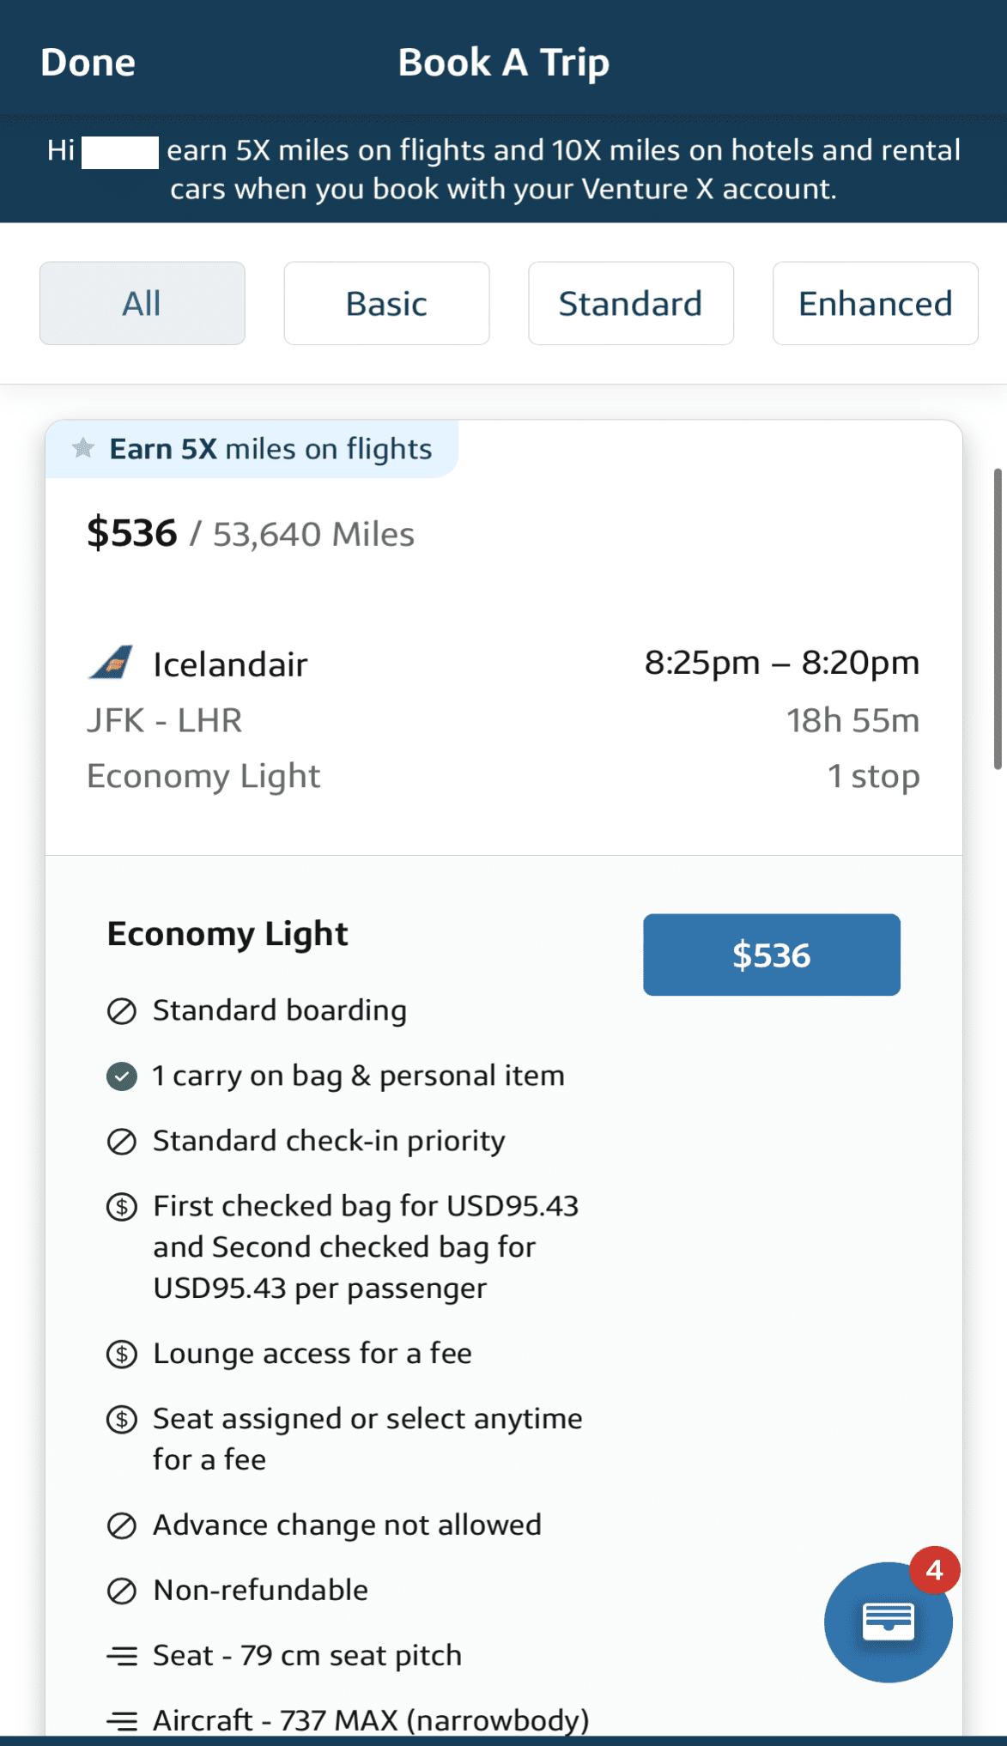Image resolution: width=1007 pixels, height=1746 pixels.
Task: Expand the Icelandair flight itinerary card
Action: [503, 718]
